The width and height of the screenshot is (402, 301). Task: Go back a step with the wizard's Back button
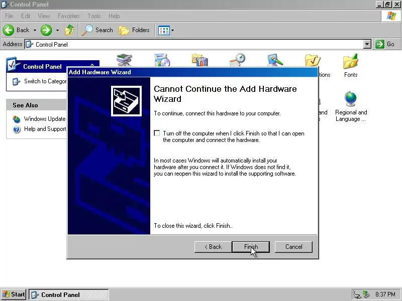click(213, 247)
